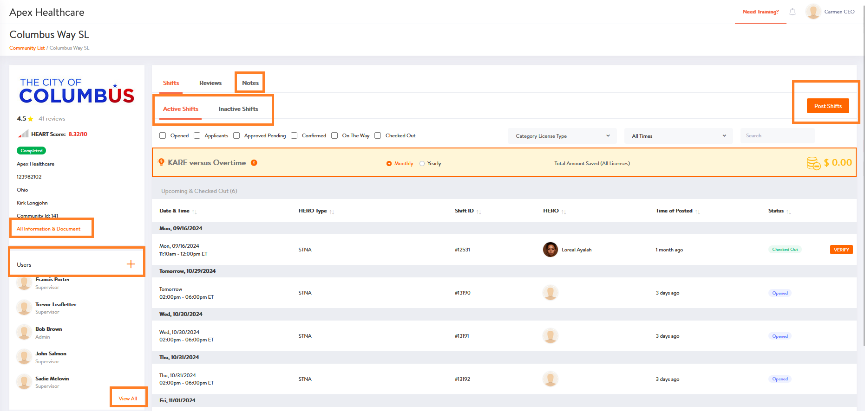Screen dimensions: 865x411
Task: Sort by Date & Time column arrows
Action: pos(195,212)
